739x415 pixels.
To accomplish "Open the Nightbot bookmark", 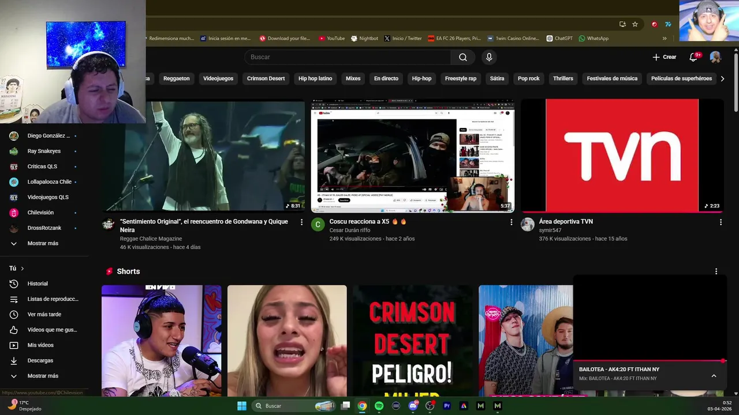I will [x=364, y=39].
